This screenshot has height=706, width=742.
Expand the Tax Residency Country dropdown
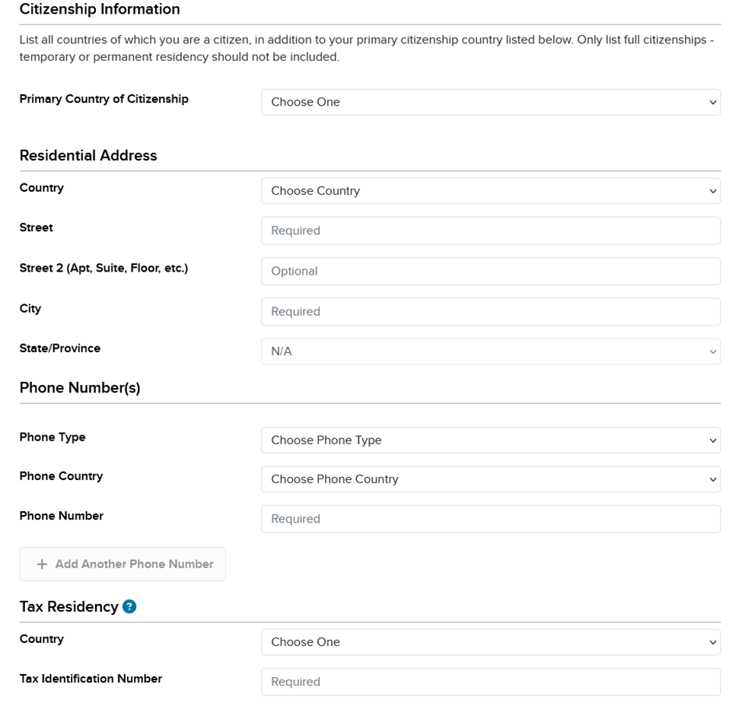pyautogui.click(x=490, y=642)
